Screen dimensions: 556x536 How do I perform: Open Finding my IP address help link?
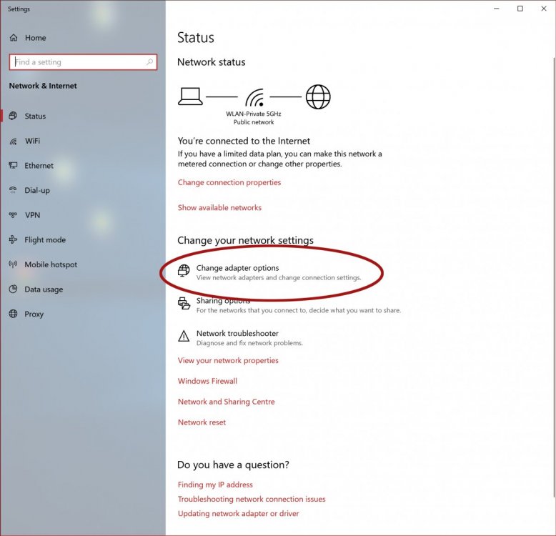click(215, 485)
